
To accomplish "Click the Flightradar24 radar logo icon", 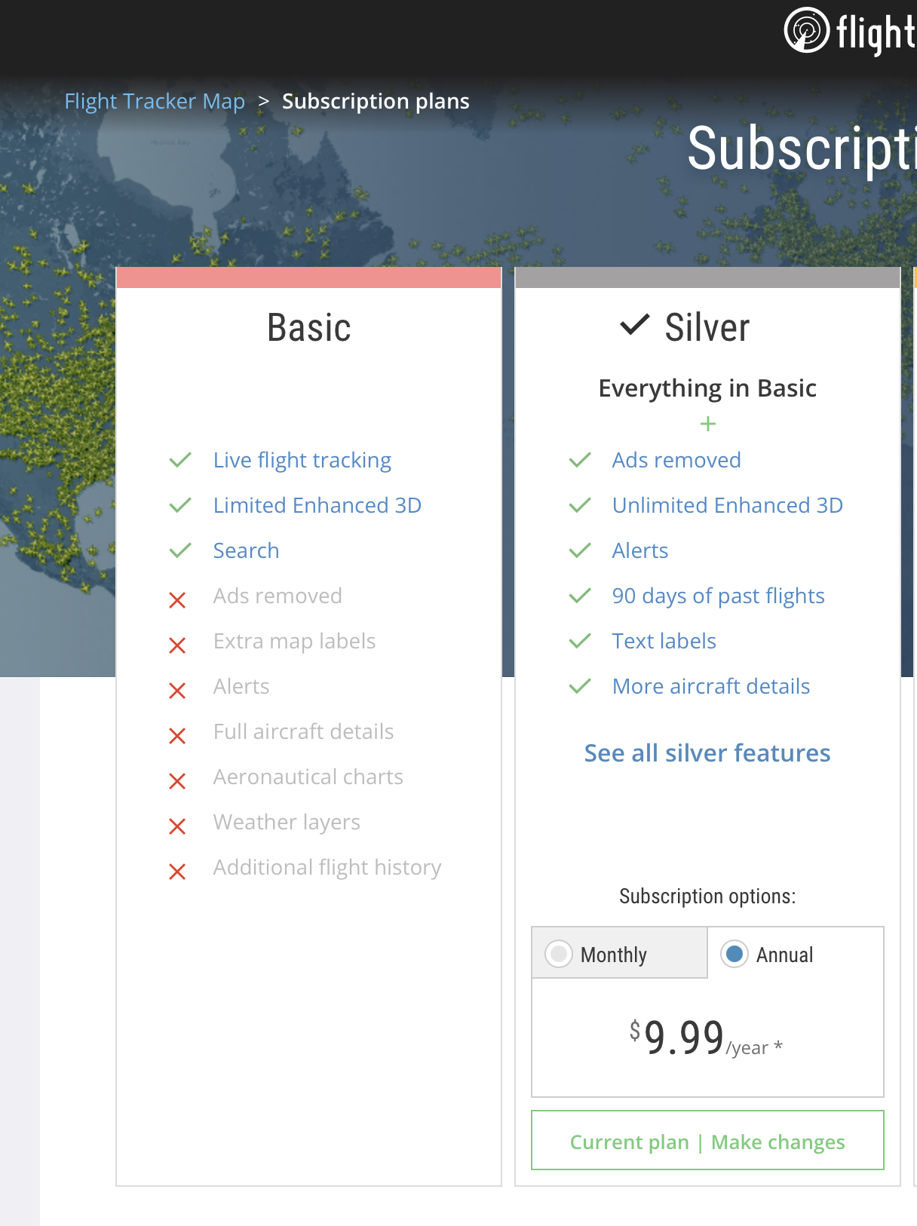I will 806,31.
